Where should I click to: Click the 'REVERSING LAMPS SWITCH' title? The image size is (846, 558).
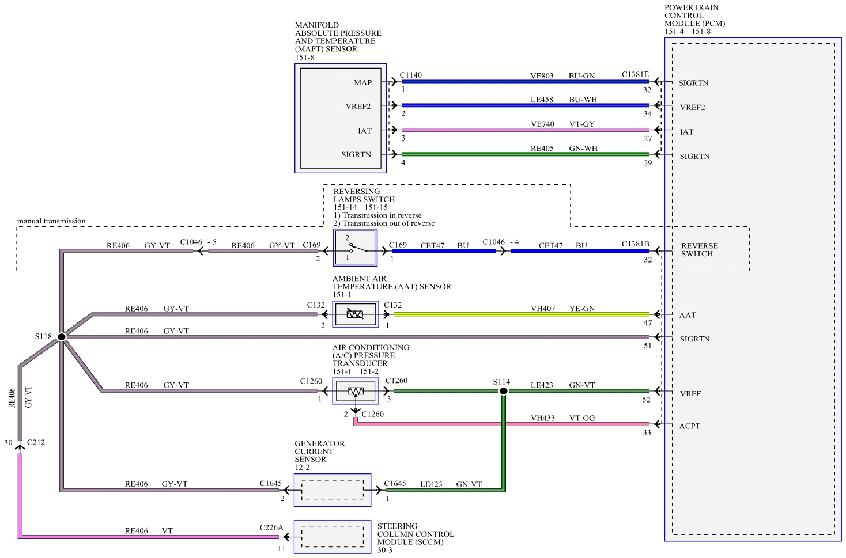(364, 195)
